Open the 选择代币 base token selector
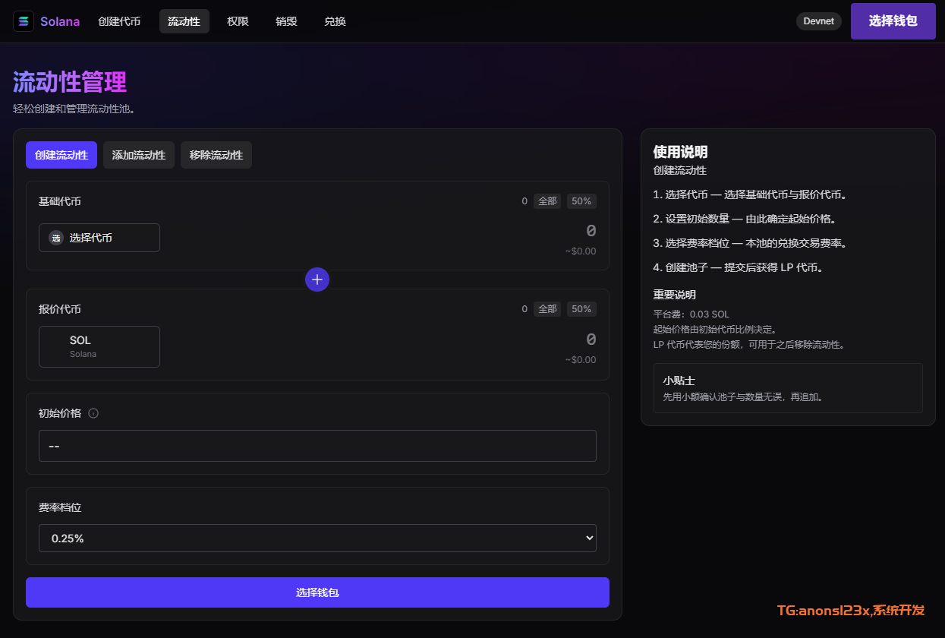The image size is (945, 638). [x=99, y=238]
